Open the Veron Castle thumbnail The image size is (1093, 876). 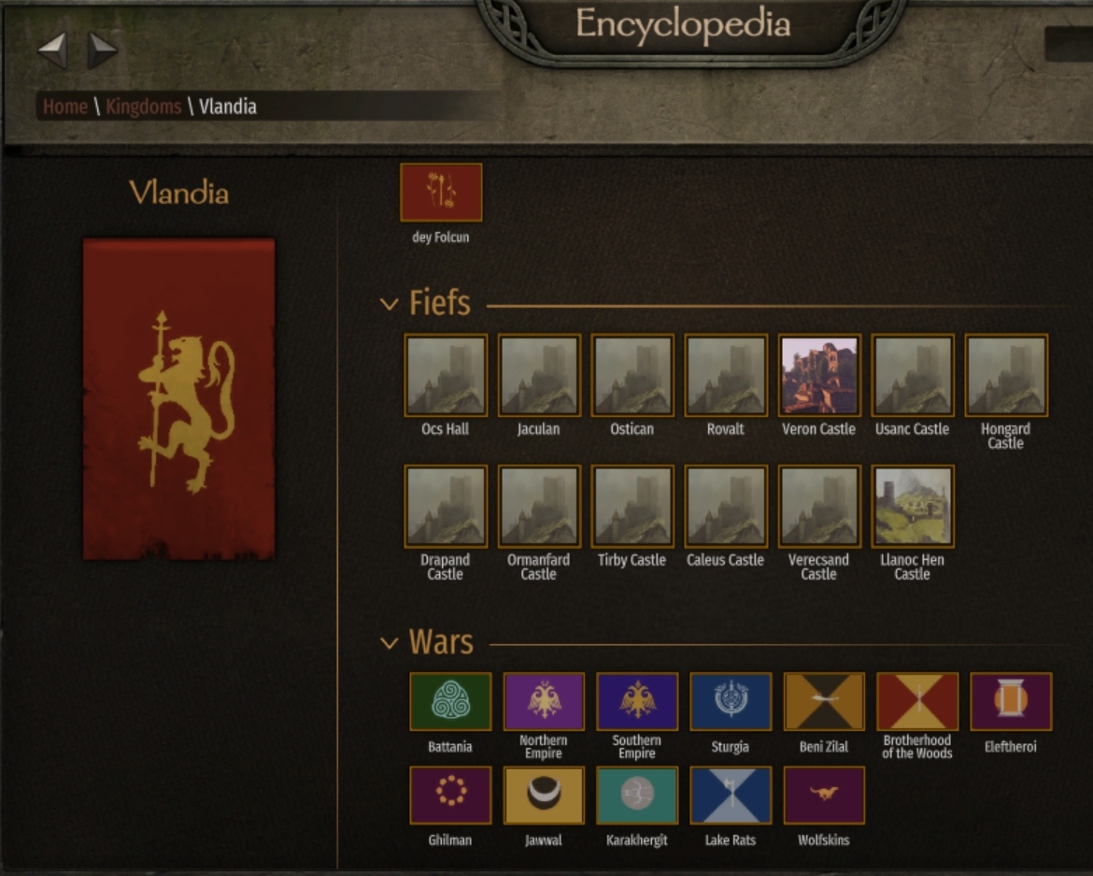pyautogui.click(x=819, y=375)
